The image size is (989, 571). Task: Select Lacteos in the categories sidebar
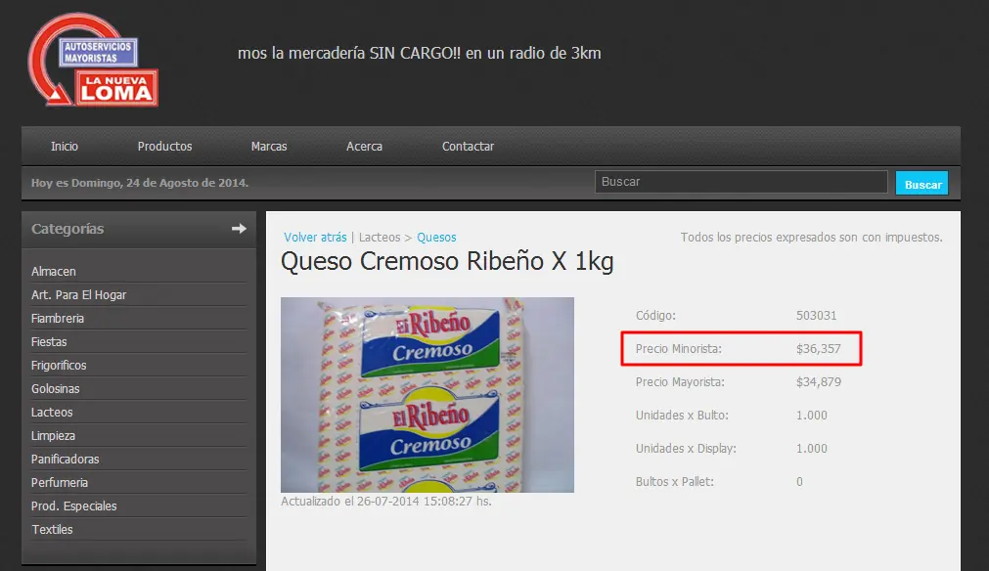pyautogui.click(x=52, y=413)
